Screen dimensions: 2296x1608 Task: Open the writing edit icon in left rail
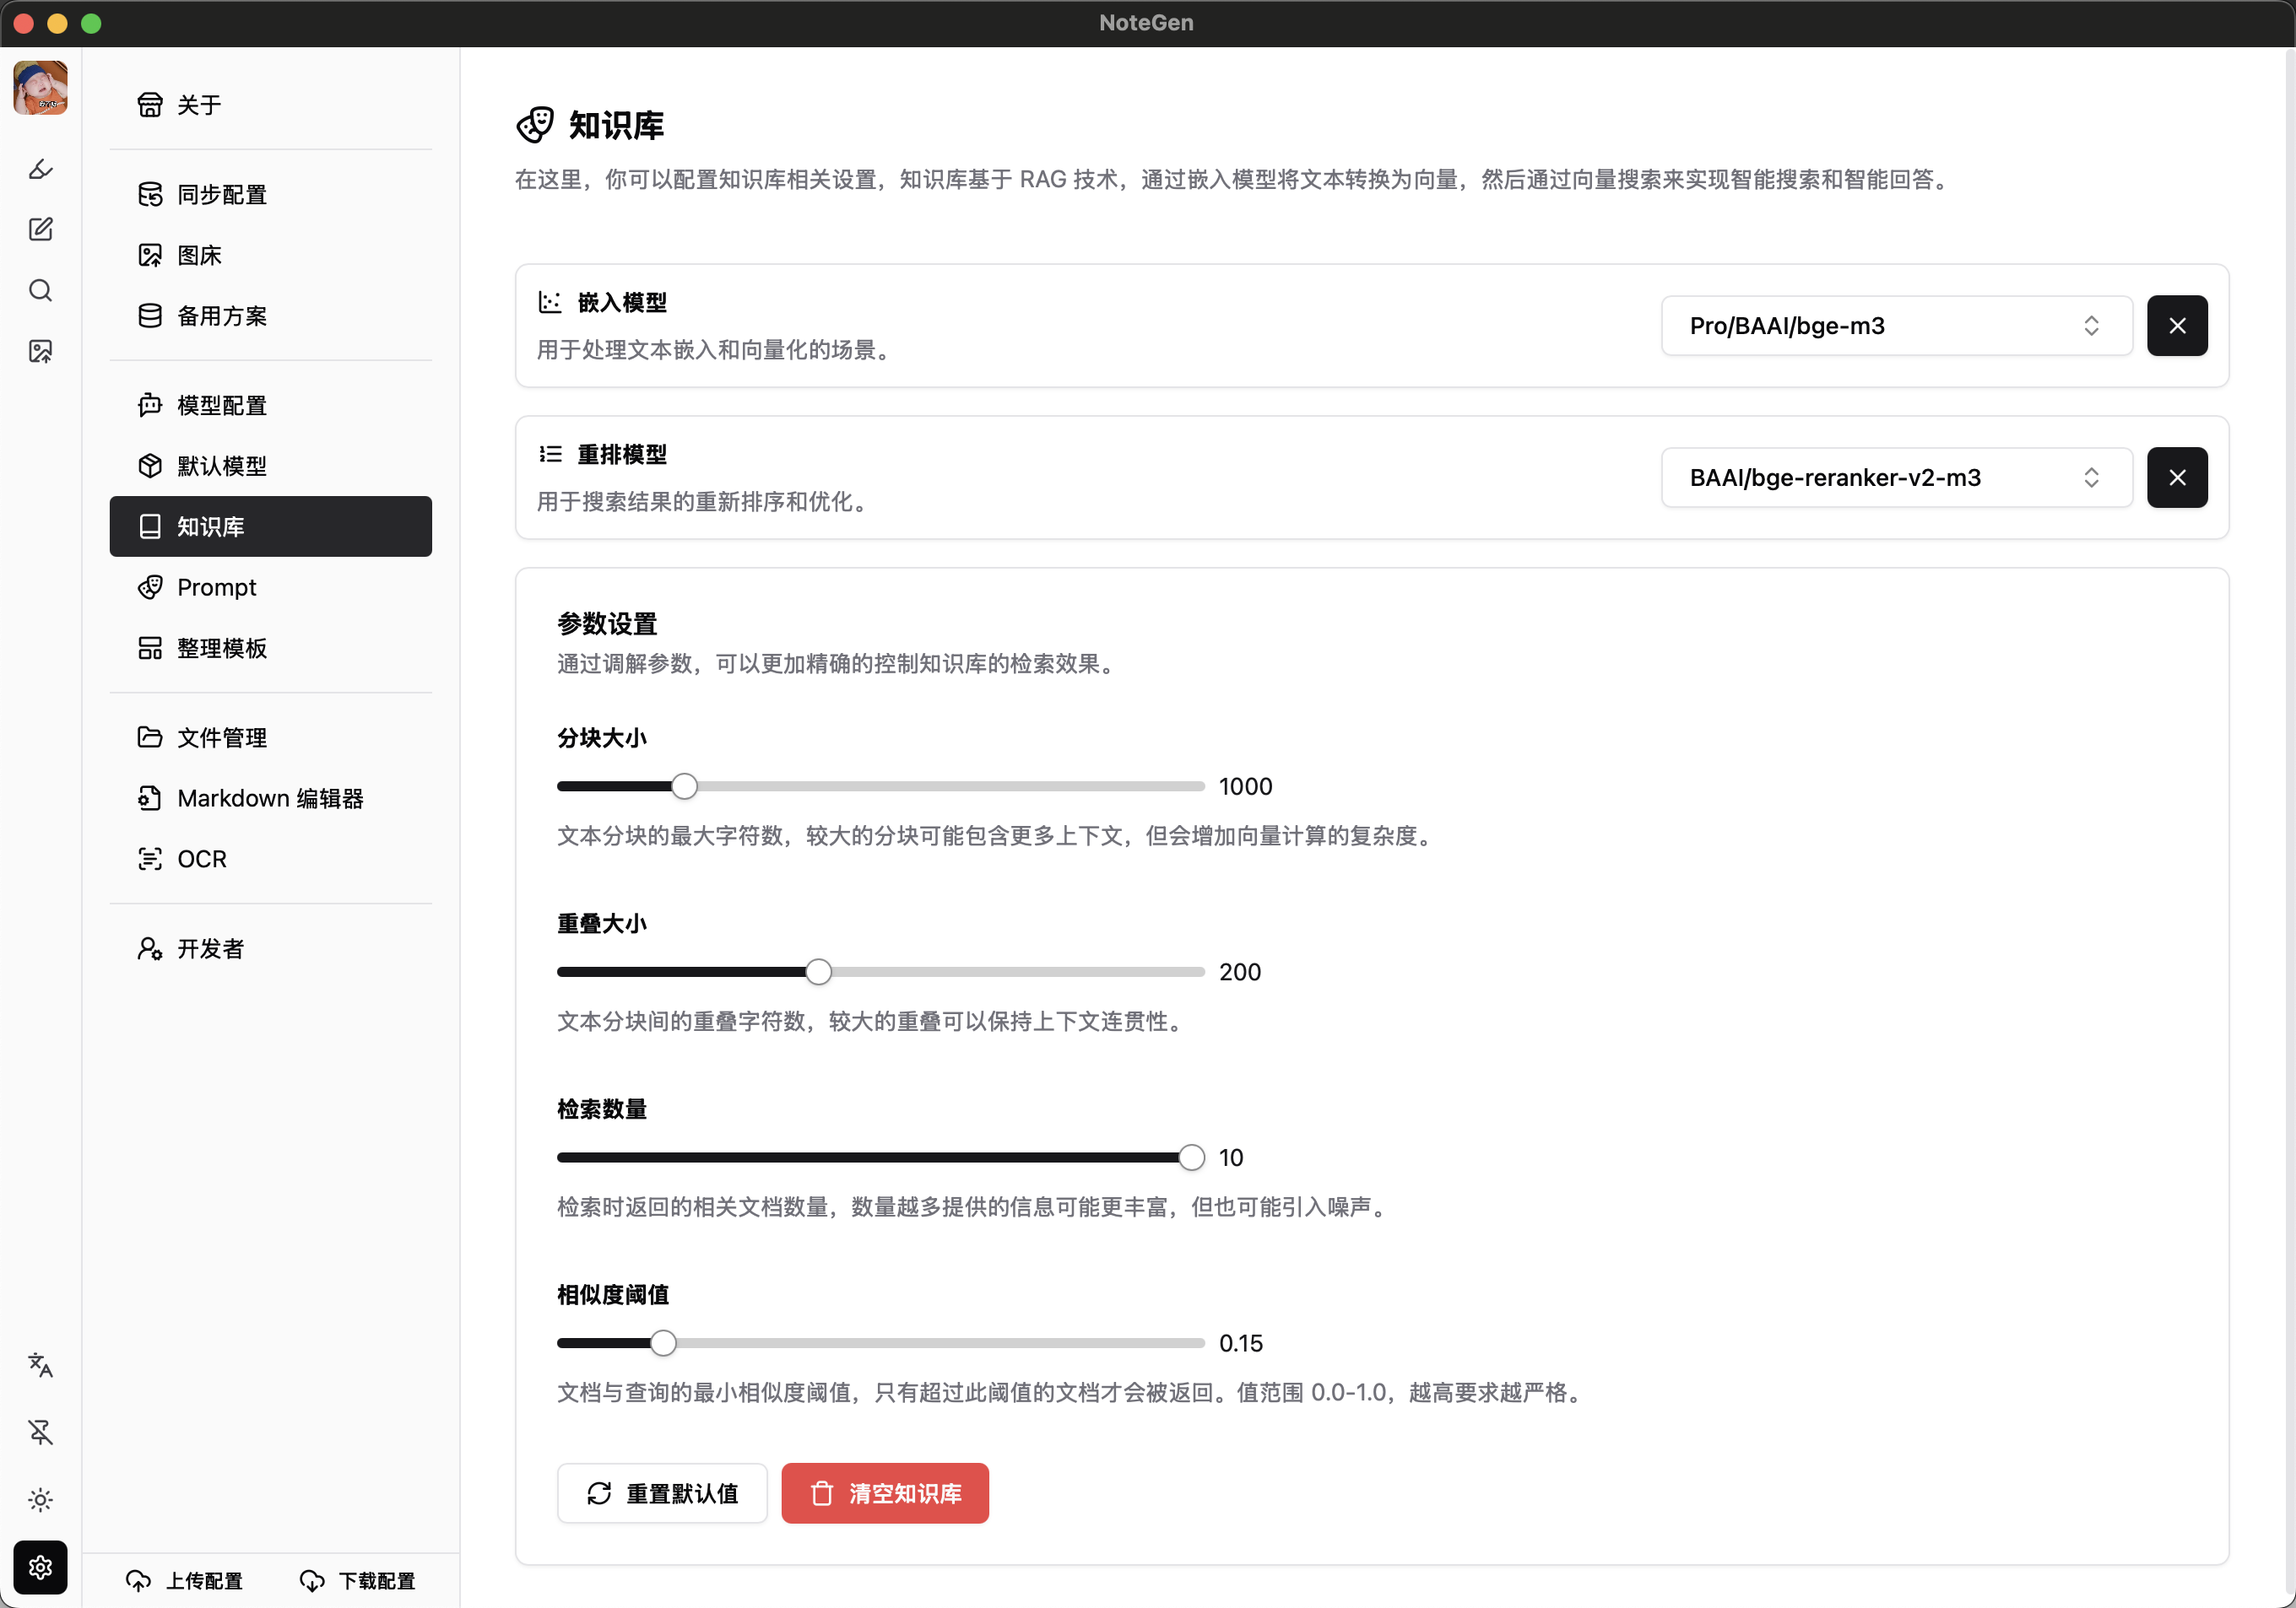[x=40, y=229]
